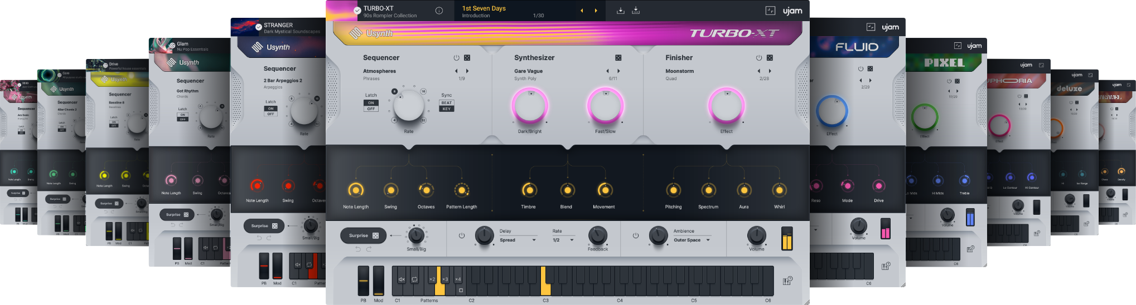This screenshot has height=305, width=1136.
Task: Open the Rate 1/2 dropdown
Action: (x=572, y=240)
